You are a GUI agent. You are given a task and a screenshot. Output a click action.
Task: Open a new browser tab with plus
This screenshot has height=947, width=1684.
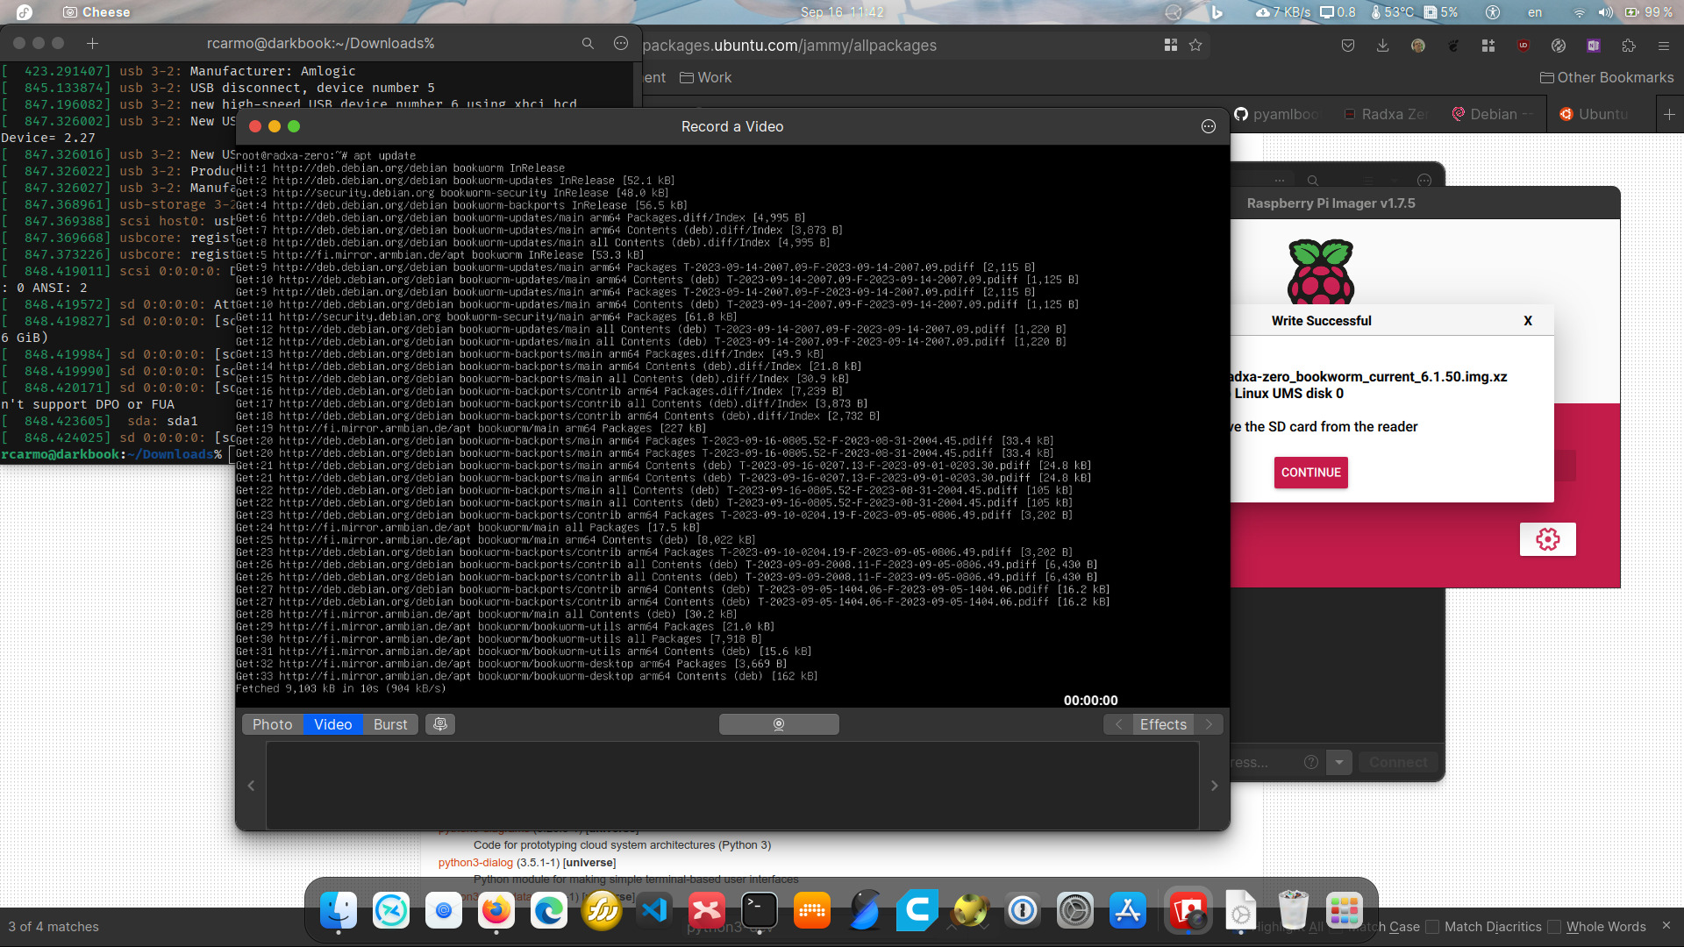[1669, 114]
